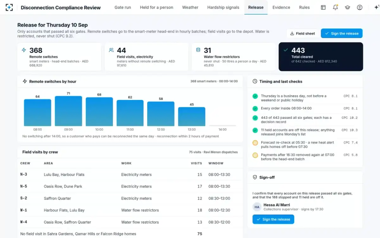Click the green check for 11 held accounts
The image size is (380, 238).
pos(255,130)
